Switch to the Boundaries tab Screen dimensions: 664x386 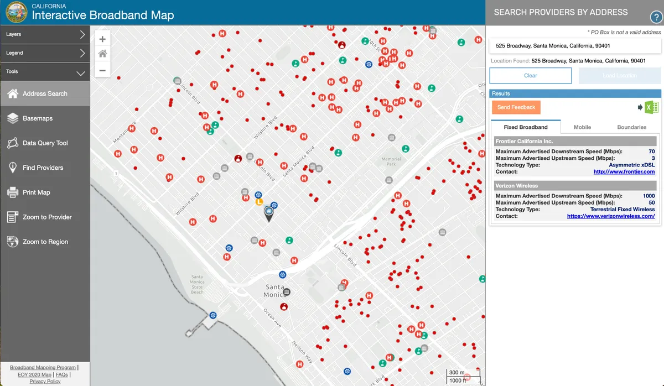(631, 127)
